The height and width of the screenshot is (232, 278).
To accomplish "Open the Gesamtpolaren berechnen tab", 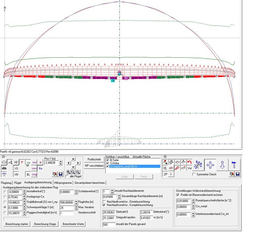I will pos(90,183).
